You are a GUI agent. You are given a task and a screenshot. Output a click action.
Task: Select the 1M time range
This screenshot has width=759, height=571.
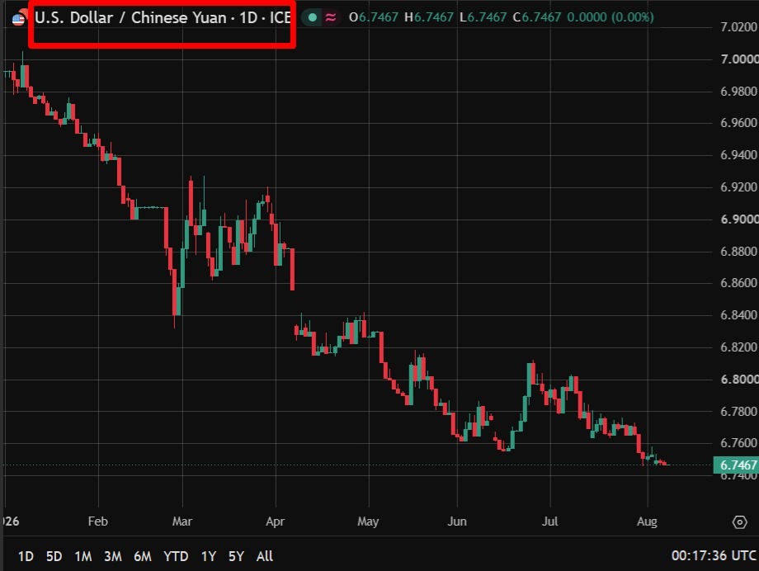[83, 556]
